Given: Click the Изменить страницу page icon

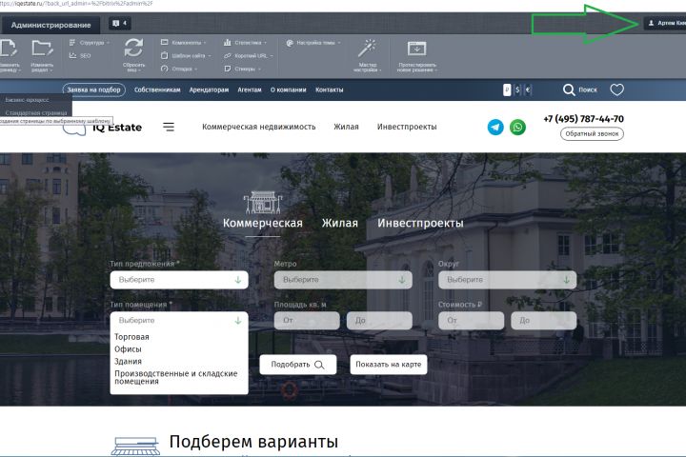Looking at the screenshot, I should (9, 49).
